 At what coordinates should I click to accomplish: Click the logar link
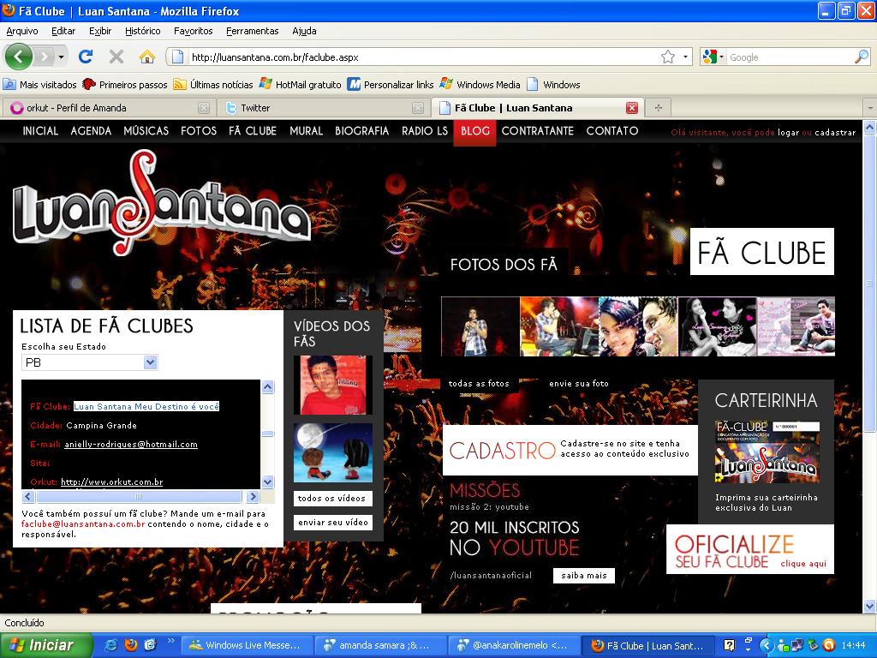click(788, 133)
